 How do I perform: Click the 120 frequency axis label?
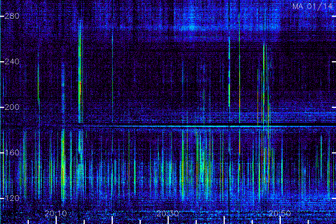tap(12, 198)
